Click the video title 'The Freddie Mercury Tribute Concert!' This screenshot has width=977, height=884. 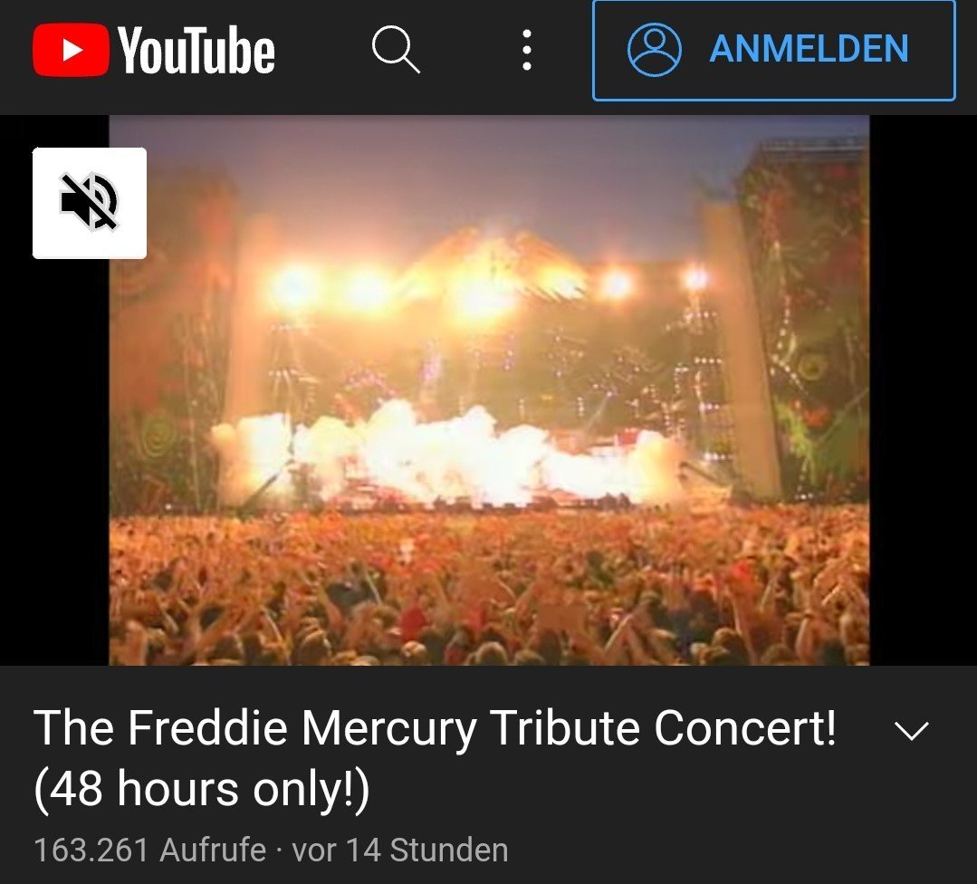click(435, 727)
